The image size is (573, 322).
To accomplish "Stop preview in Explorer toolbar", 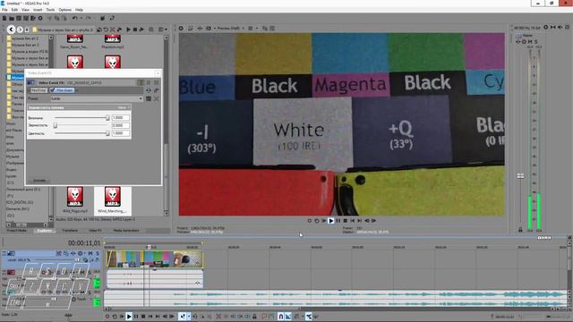I will coord(135,30).
